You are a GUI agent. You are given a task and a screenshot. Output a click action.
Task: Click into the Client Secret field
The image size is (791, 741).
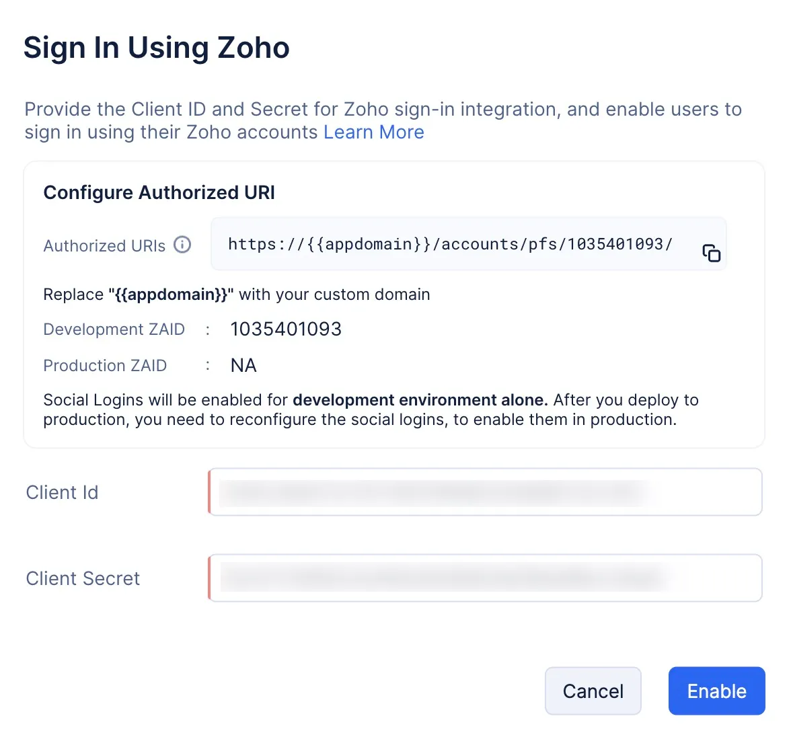tap(485, 578)
